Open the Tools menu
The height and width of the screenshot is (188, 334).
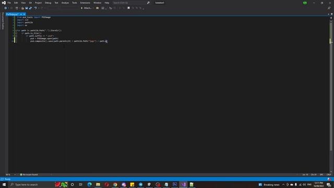click(75, 3)
